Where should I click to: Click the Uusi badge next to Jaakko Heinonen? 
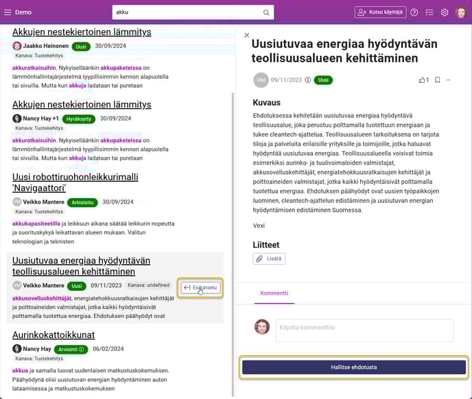(81, 47)
